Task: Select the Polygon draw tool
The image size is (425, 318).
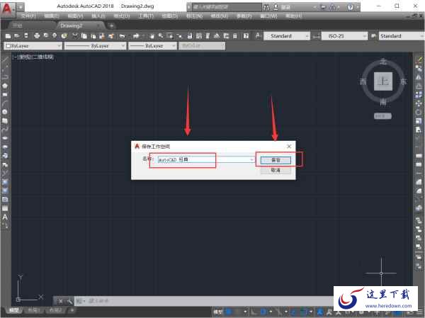Action: coord(5,86)
